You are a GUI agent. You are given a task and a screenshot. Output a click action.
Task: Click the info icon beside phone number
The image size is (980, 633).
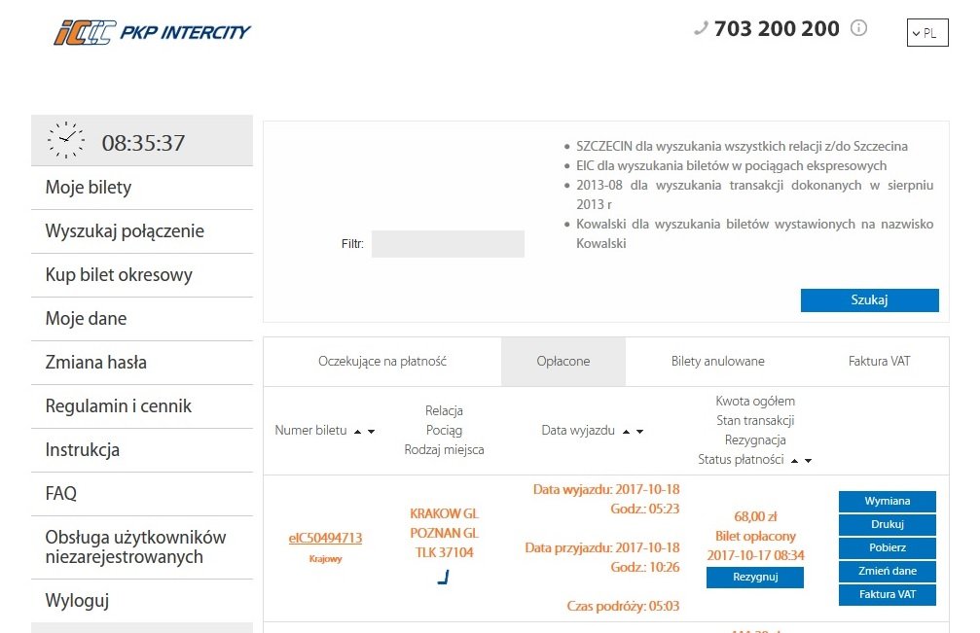click(858, 28)
